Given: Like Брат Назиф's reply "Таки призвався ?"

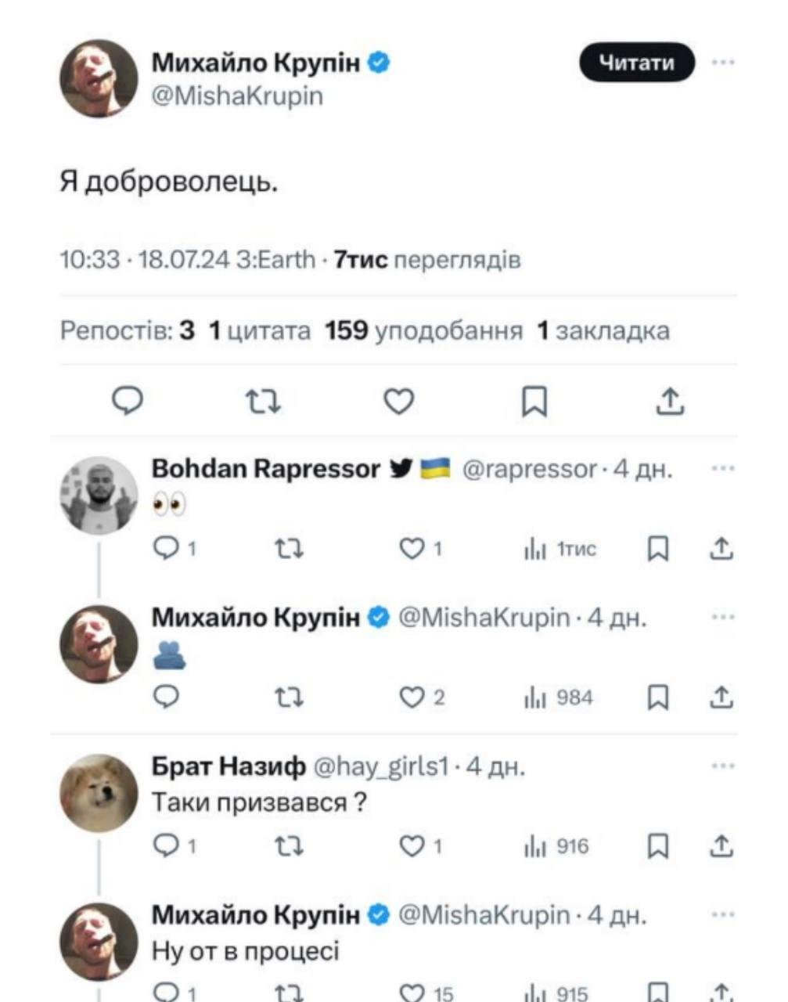Looking at the screenshot, I should (x=410, y=846).
